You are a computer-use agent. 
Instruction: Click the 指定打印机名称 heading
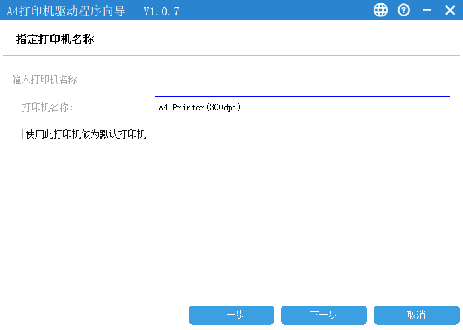[55, 39]
